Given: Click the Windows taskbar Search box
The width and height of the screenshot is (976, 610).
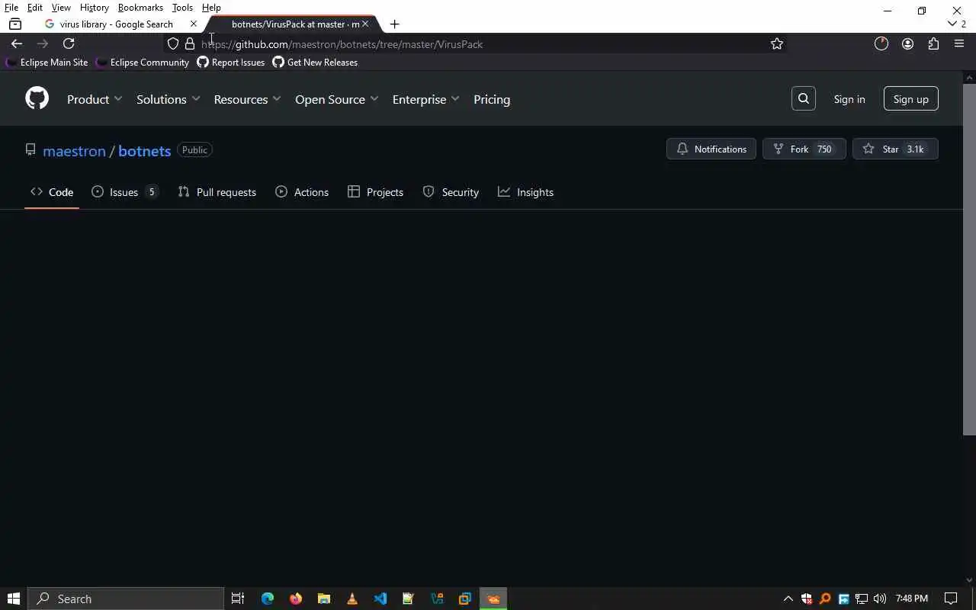Looking at the screenshot, I should click(x=126, y=599).
